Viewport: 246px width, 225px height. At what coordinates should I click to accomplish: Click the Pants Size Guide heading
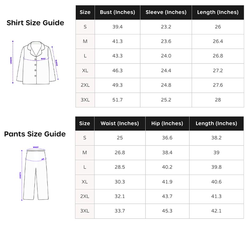click(35, 134)
